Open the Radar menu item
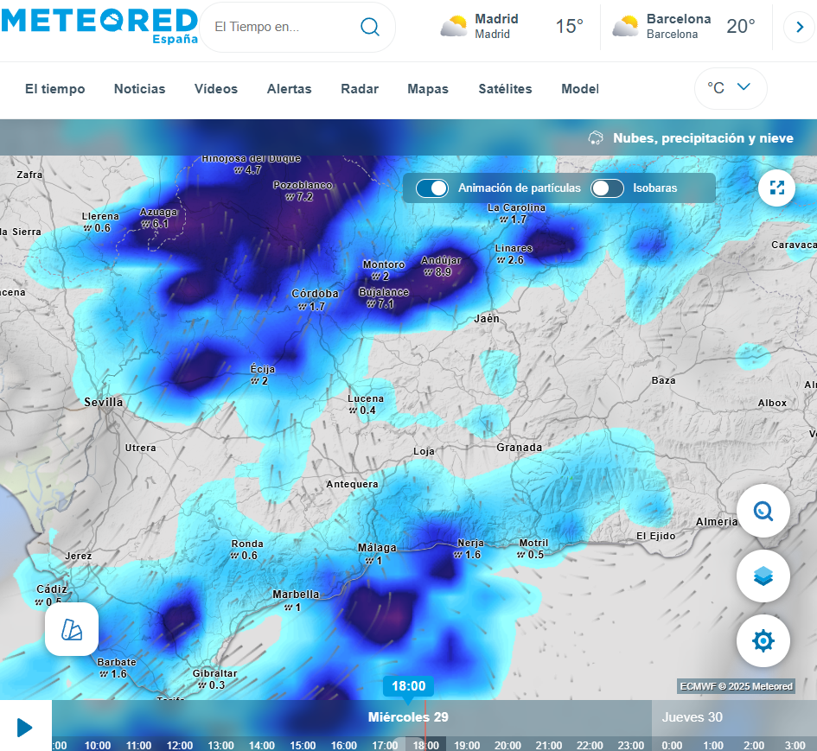This screenshot has height=751, width=817. [359, 89]
